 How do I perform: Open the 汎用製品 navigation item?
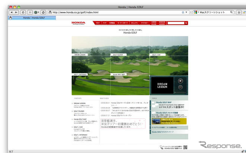pyautogui.click(x=112, y=23)
